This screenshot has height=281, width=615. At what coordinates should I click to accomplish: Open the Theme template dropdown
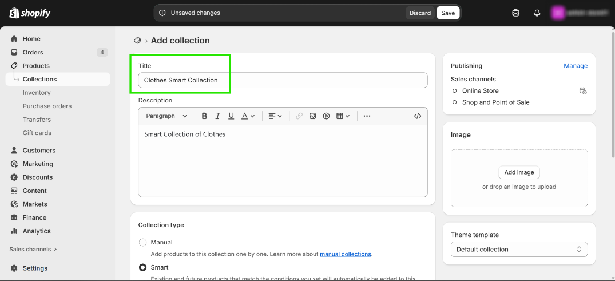pyautogui.click(x=519, y=250)
